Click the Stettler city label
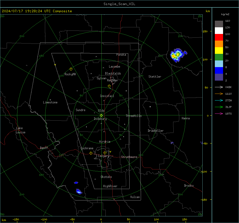 (155, 77)
